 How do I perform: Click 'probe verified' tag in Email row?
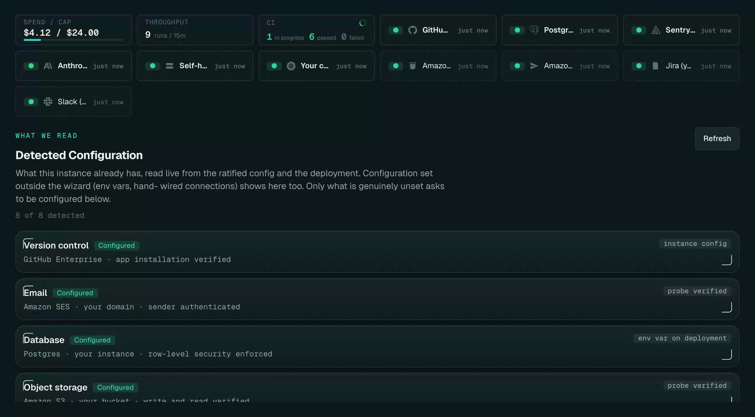[x=697, y=291]
